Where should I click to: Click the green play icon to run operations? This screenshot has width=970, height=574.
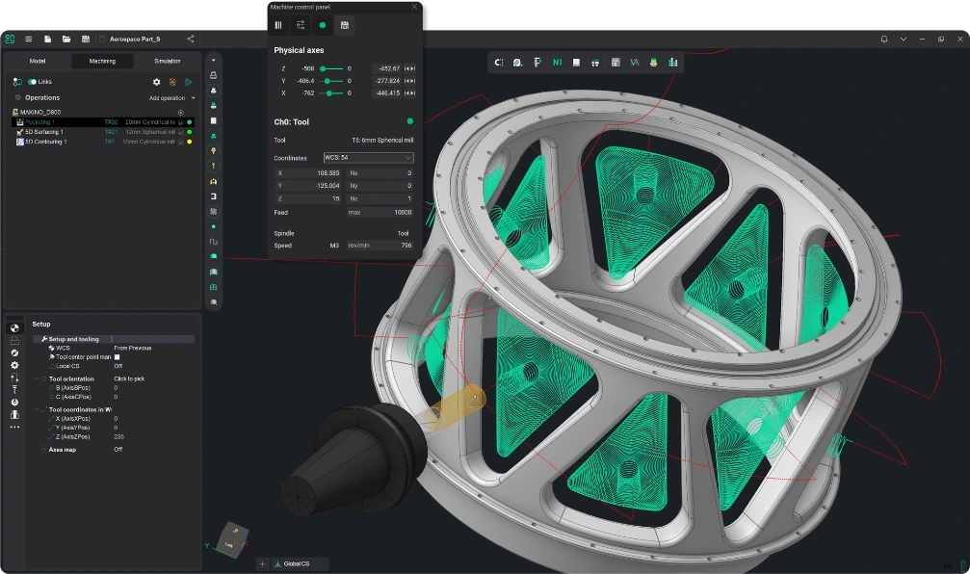pyautogui.click(x=189, y=82)
